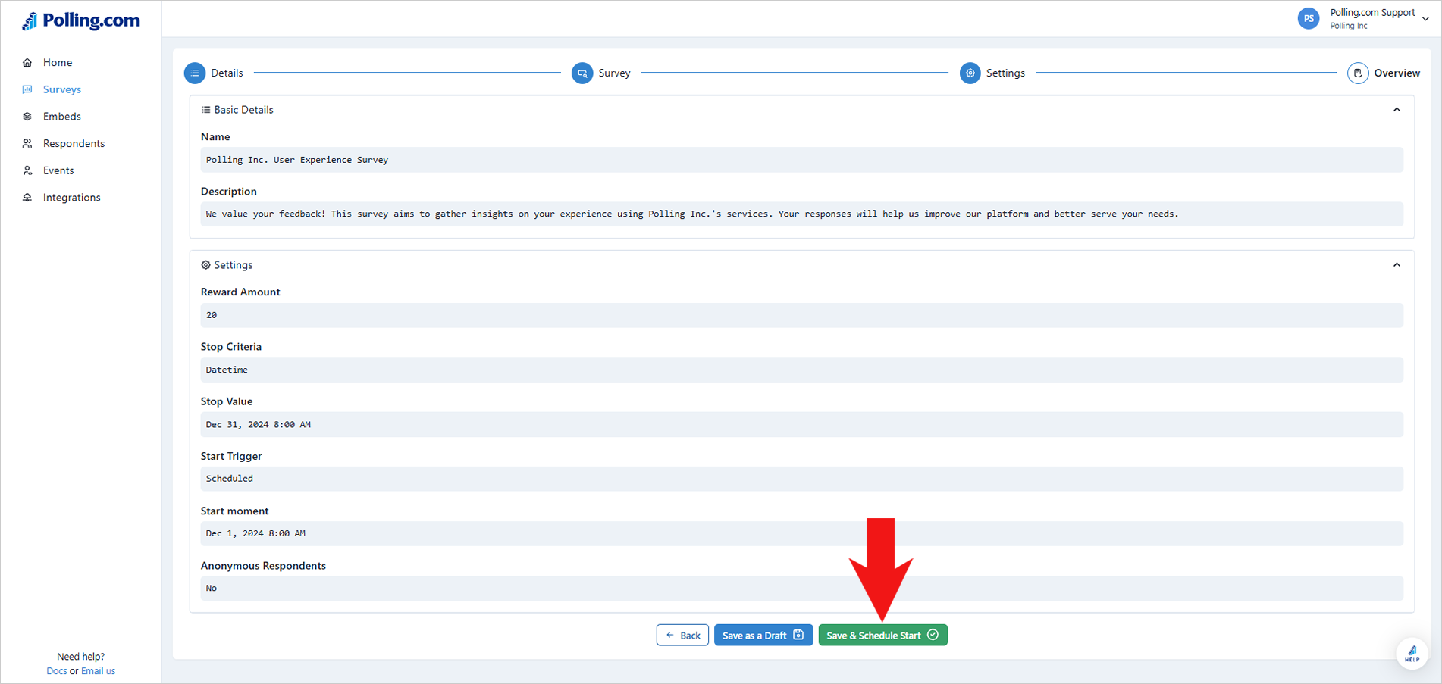Open Surveys in the sidebar
Image resolution: width=1442 pixels, height=684 pixels.
click(x=62, y=89)
